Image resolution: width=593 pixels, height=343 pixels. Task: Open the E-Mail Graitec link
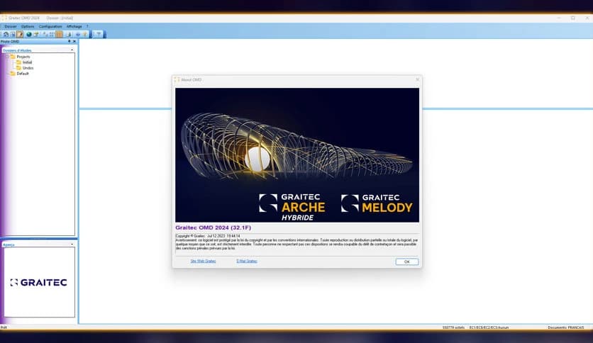(x=247, y=261)
